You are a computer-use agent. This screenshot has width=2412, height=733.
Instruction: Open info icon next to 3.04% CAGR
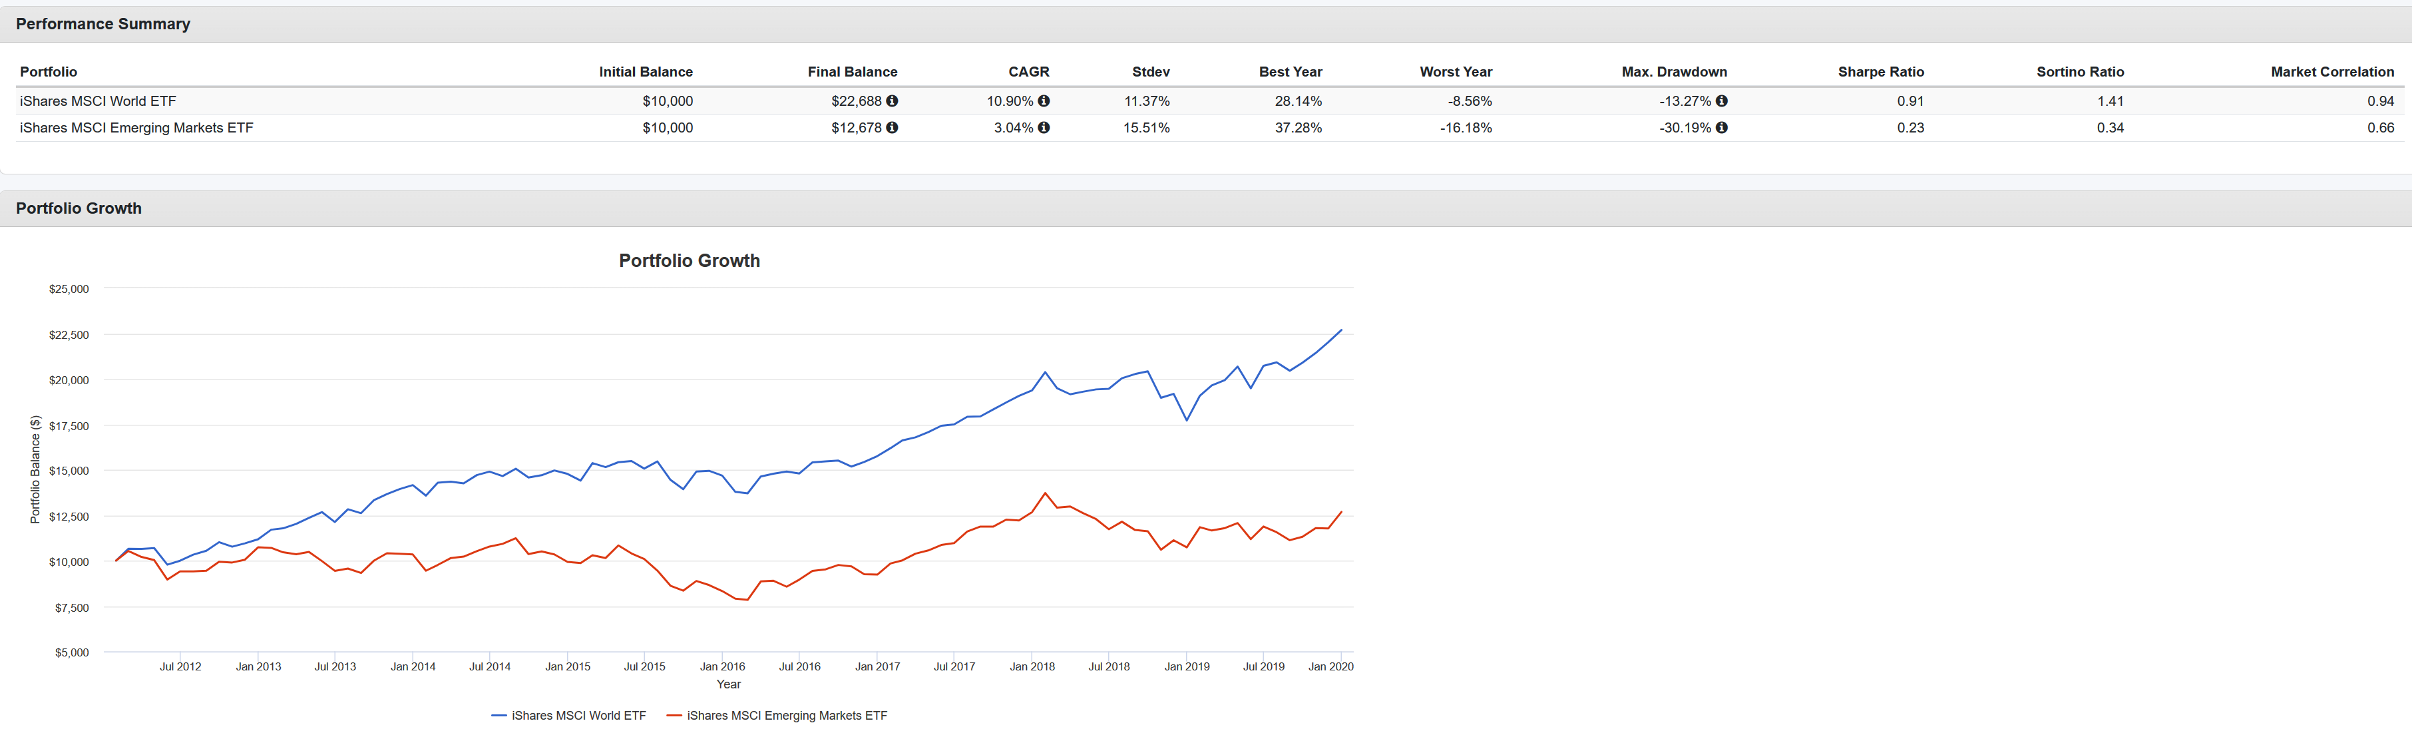1043,127
